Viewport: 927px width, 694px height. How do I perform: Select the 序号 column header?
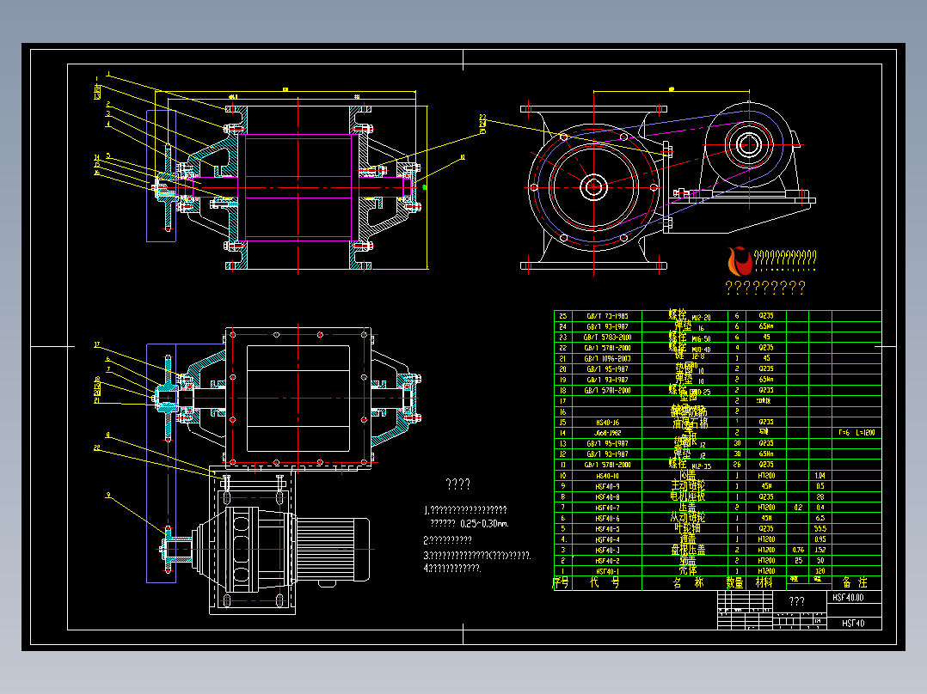point(561,582)
